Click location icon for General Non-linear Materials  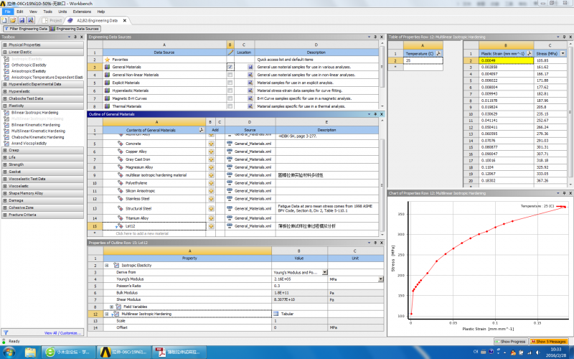tap(250, 75)
